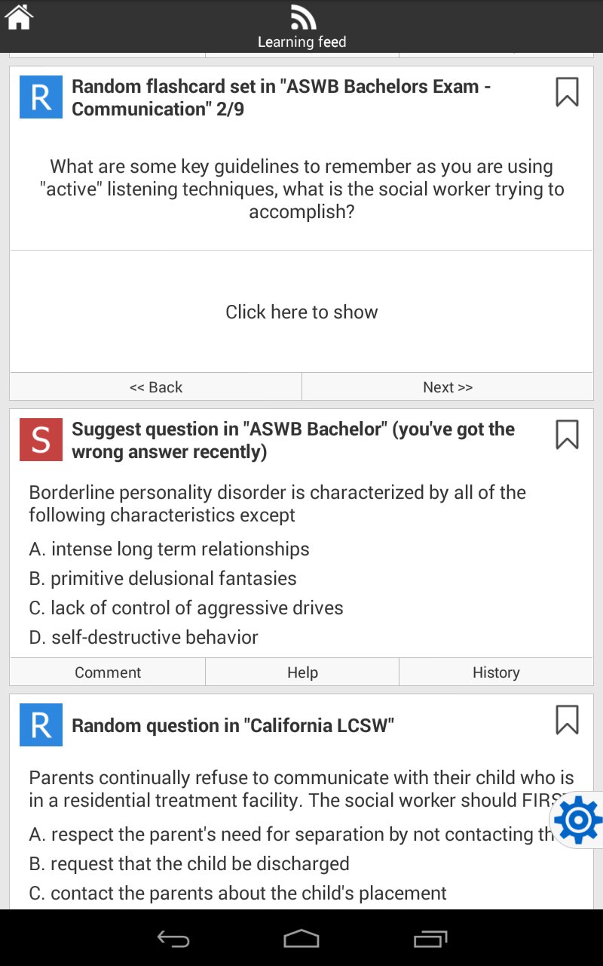This screenshot has width=603, height=966.
Task: Bookmark the ASWB Bachelors Communication flashcard
Action: [566, 92]
